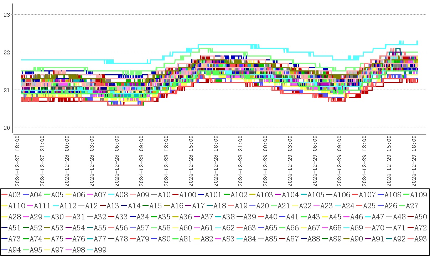The height and width of the screenshot is (256, 430).
Task: Click the 2024-12-29 18:00 axis label
Action: [414, 160]
